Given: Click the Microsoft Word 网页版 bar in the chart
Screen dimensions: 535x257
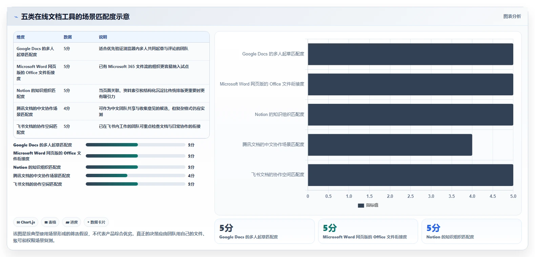Looking at the screenshot, I should (x=410, y=85).
